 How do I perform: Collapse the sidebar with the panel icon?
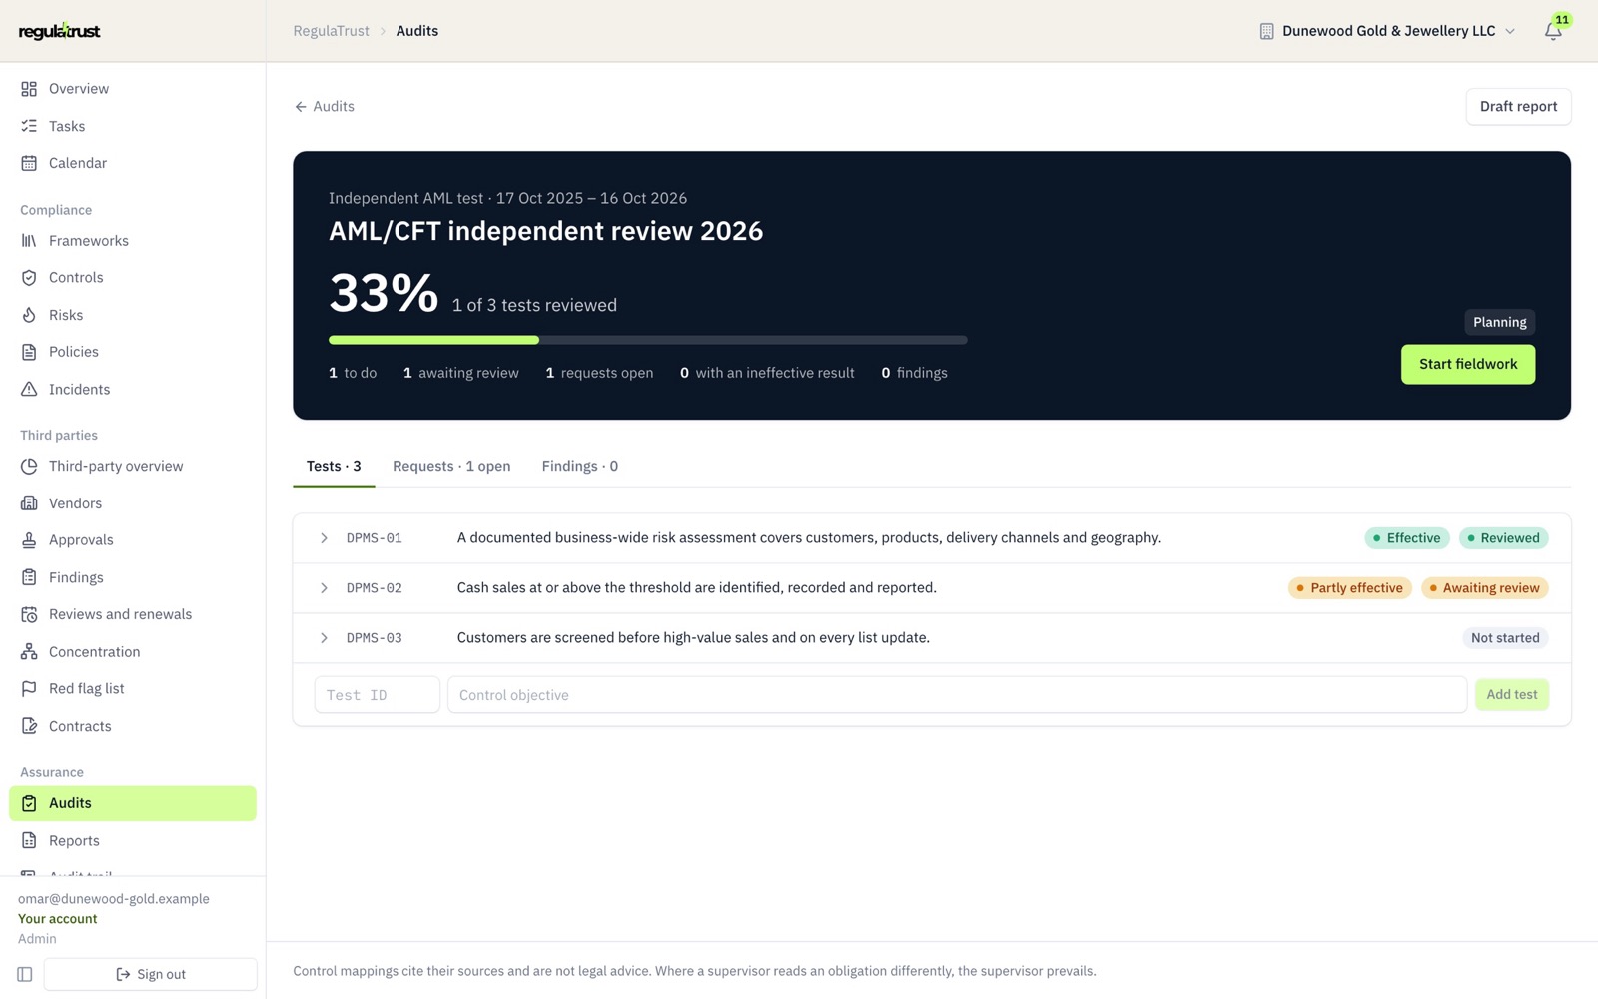[25, 974]
